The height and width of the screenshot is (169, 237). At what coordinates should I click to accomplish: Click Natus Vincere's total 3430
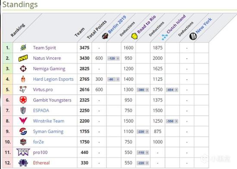tap(84, 58)
